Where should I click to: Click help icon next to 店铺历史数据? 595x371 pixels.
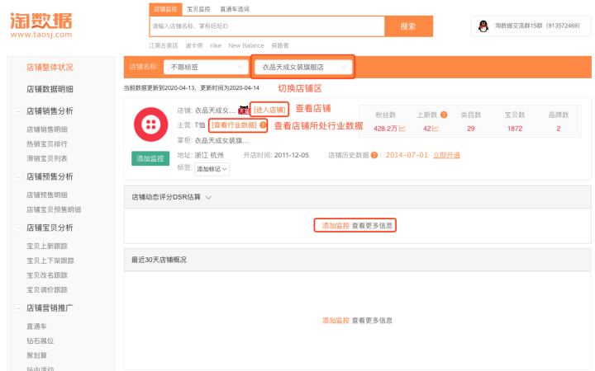[x=374, y=155]
